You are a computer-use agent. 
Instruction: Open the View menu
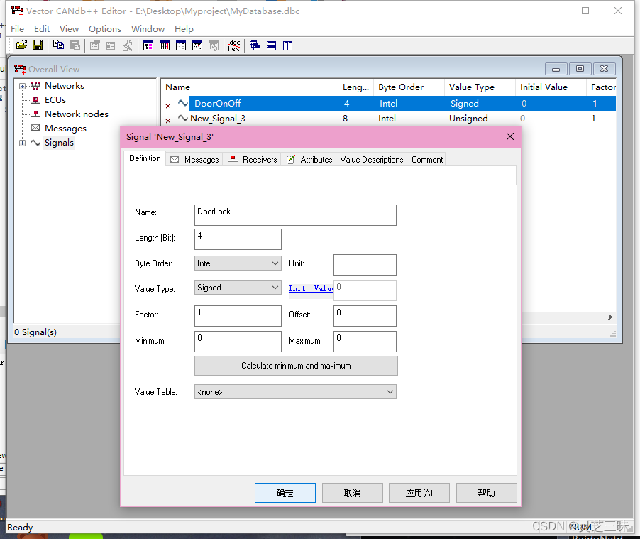[69, 29]
